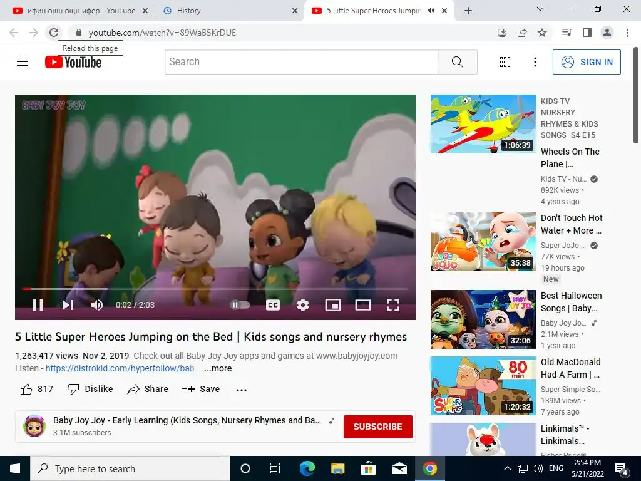
Task: Click the SIGN IN button
Action: [x=587, y=62]
